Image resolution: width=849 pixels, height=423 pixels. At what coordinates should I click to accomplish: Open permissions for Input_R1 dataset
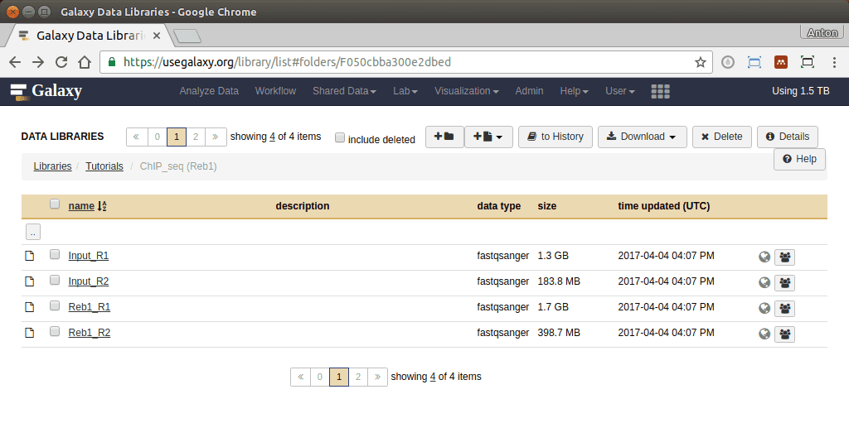[x=784, y=257]
